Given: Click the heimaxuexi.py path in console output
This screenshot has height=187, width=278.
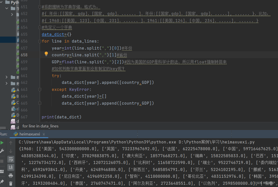Looking at the screenshot, I should click(x=217, y=142).
